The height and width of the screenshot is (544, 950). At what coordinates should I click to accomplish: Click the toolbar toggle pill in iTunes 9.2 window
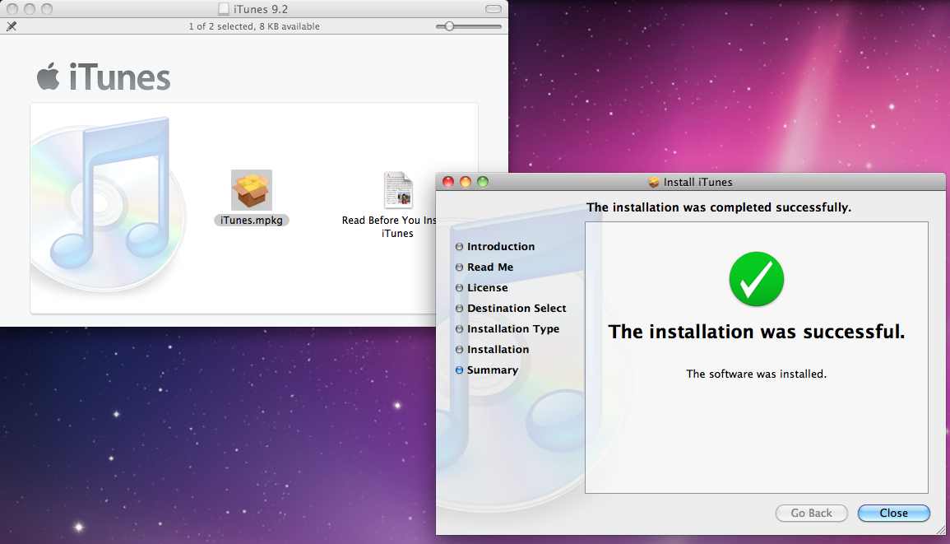[494, 9]
